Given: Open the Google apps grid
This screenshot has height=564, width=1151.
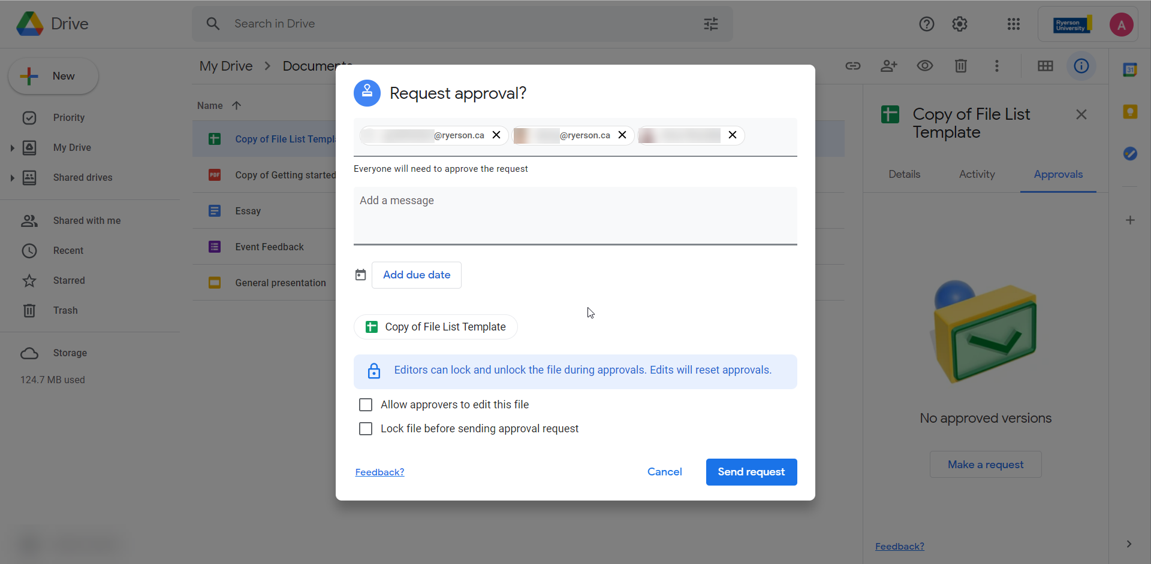Looking at the screenshot, I should pyautogui.click(x=1013, y=24).
